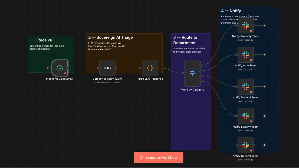The width and height of the screenshot is (299, 168).
Task: Open the Notify Liability Team Slack node
Action: click(x=245, y=116)
